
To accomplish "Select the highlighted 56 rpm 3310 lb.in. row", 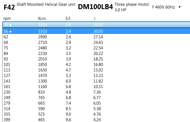I will point(96,31).
